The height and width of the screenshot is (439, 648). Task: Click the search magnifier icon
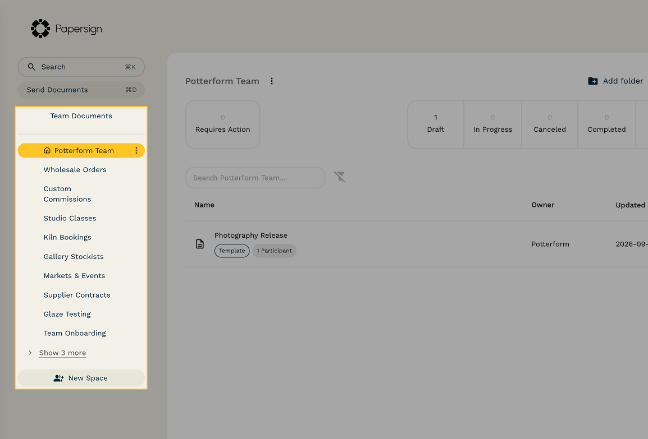pos(31,67)
